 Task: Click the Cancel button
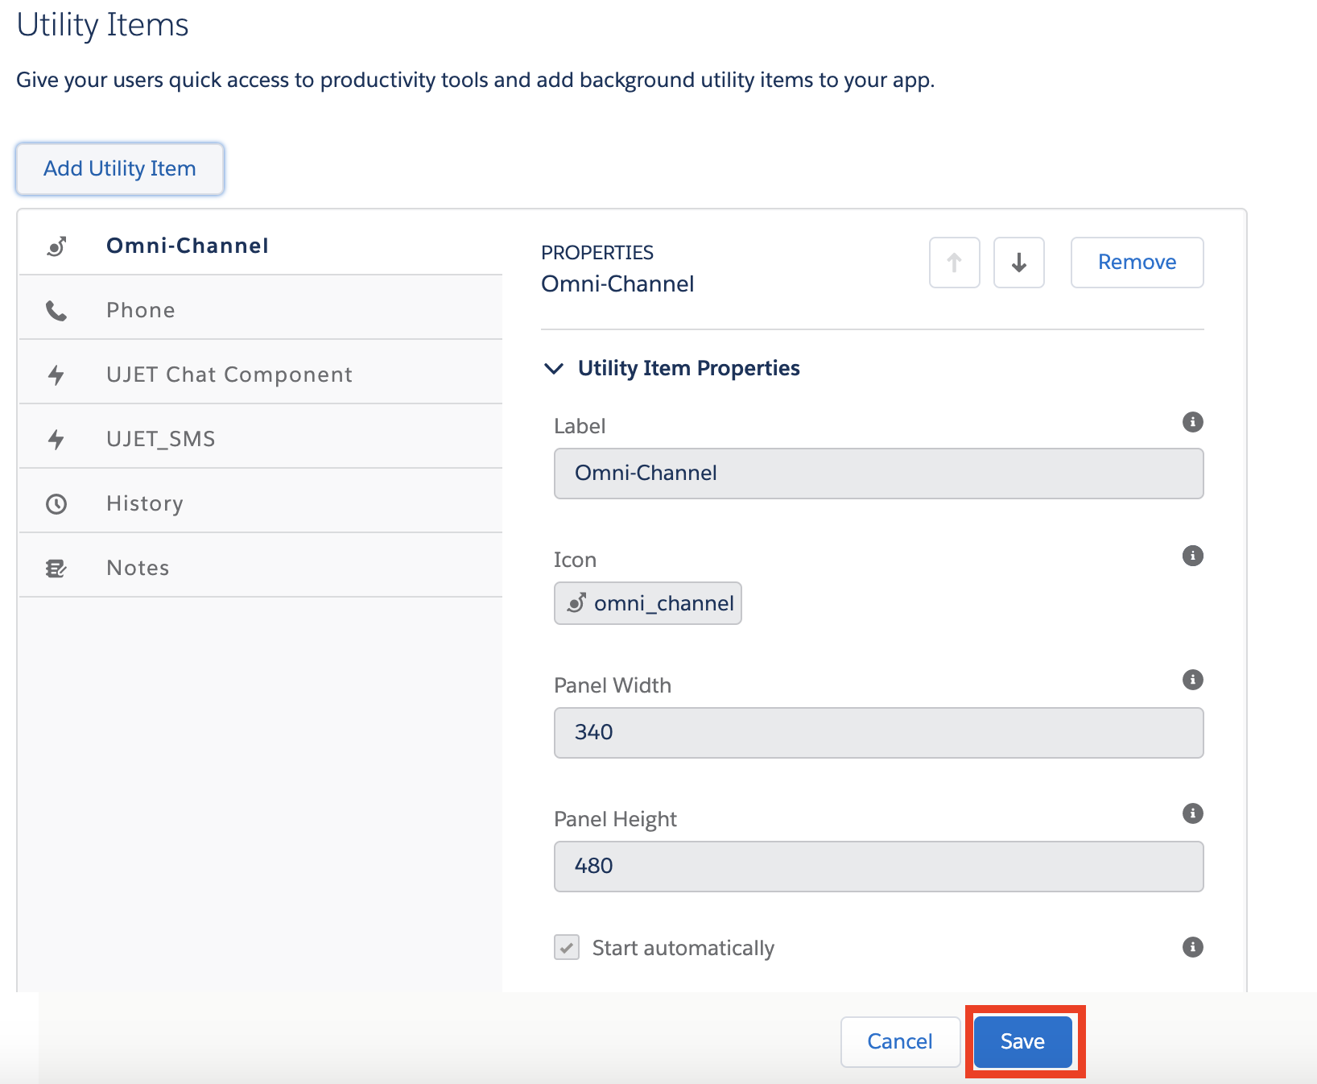899,1041
